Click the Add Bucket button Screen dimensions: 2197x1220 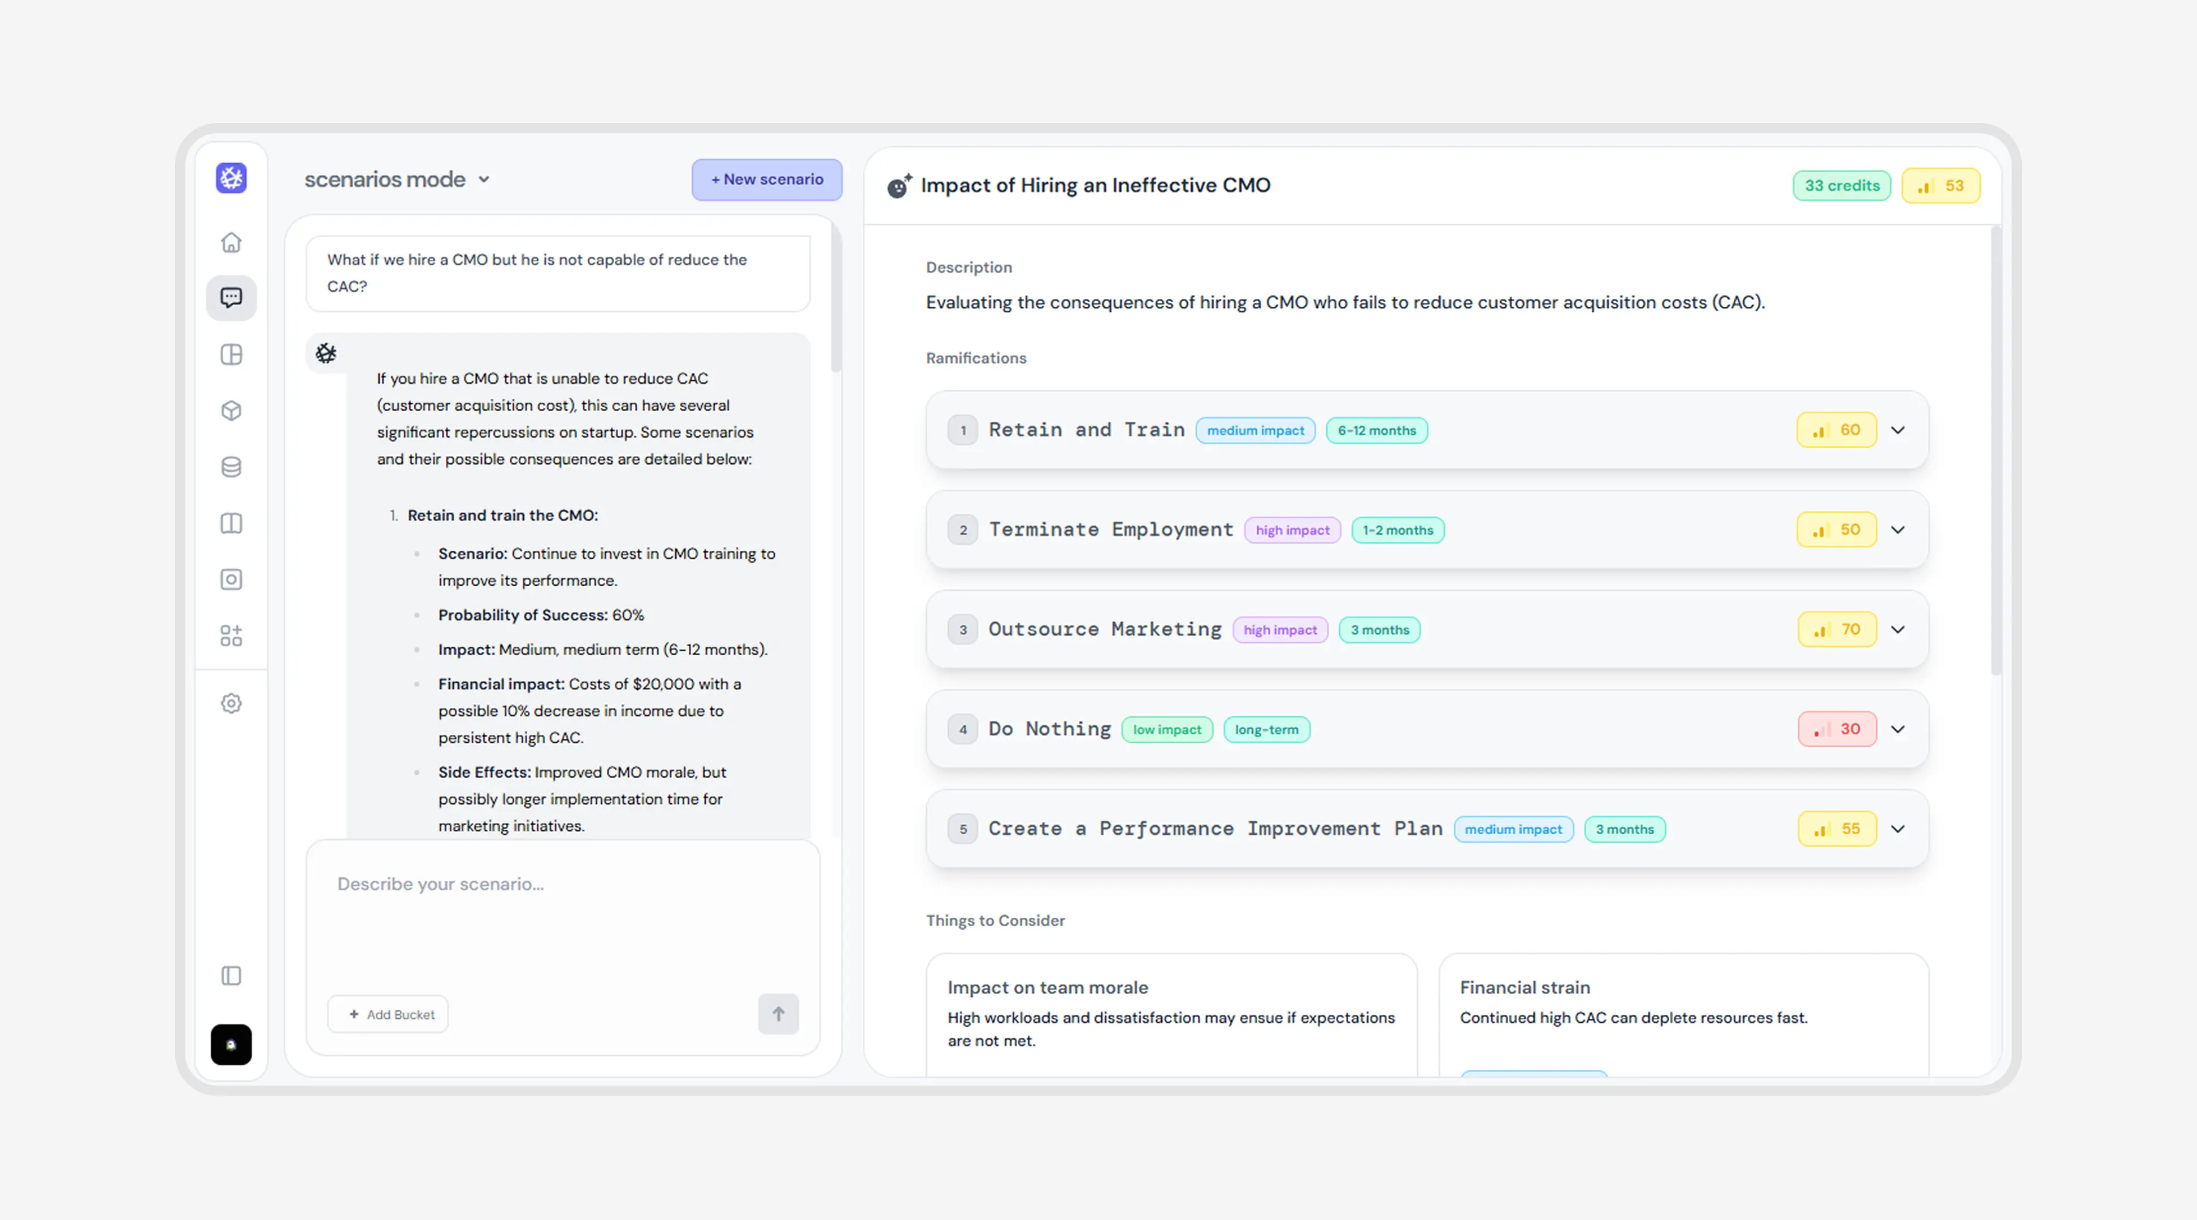point(388,1014)
